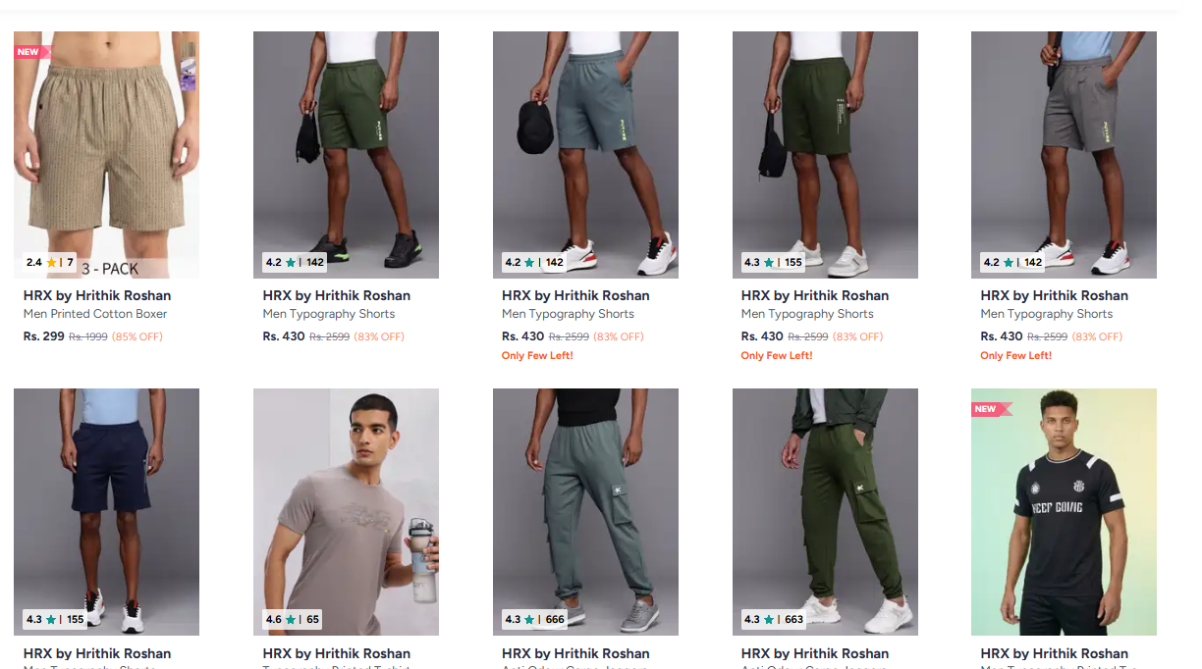This screenshot has width=1202, height=669.
Task: Open the grey typography shorts product image
Action: 1064,155
